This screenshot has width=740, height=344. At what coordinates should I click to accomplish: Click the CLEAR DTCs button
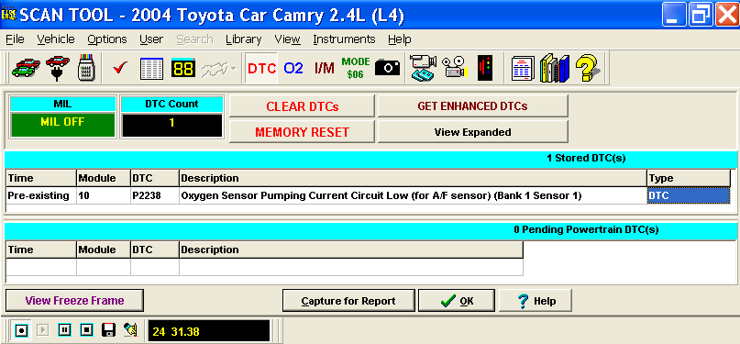(302, 106)
